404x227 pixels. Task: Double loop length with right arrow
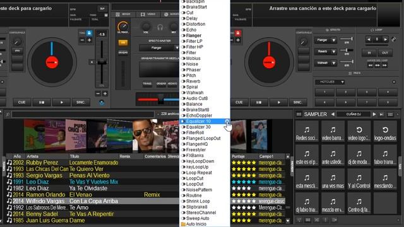[x=385, y=39]
